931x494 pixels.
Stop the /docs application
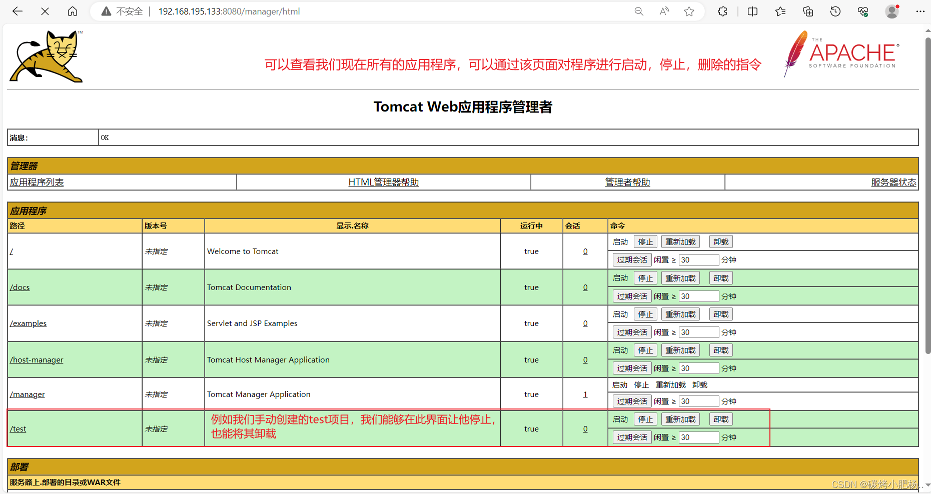click(x=645, y=278)
